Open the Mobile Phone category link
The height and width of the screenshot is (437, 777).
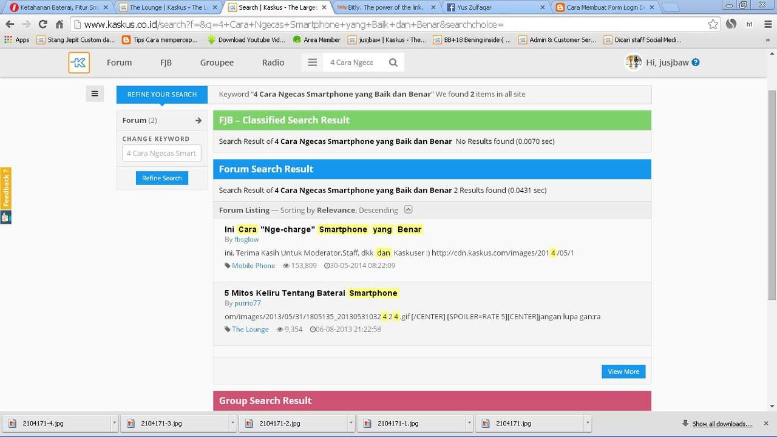pyautogui.click(x=253, y=266)
